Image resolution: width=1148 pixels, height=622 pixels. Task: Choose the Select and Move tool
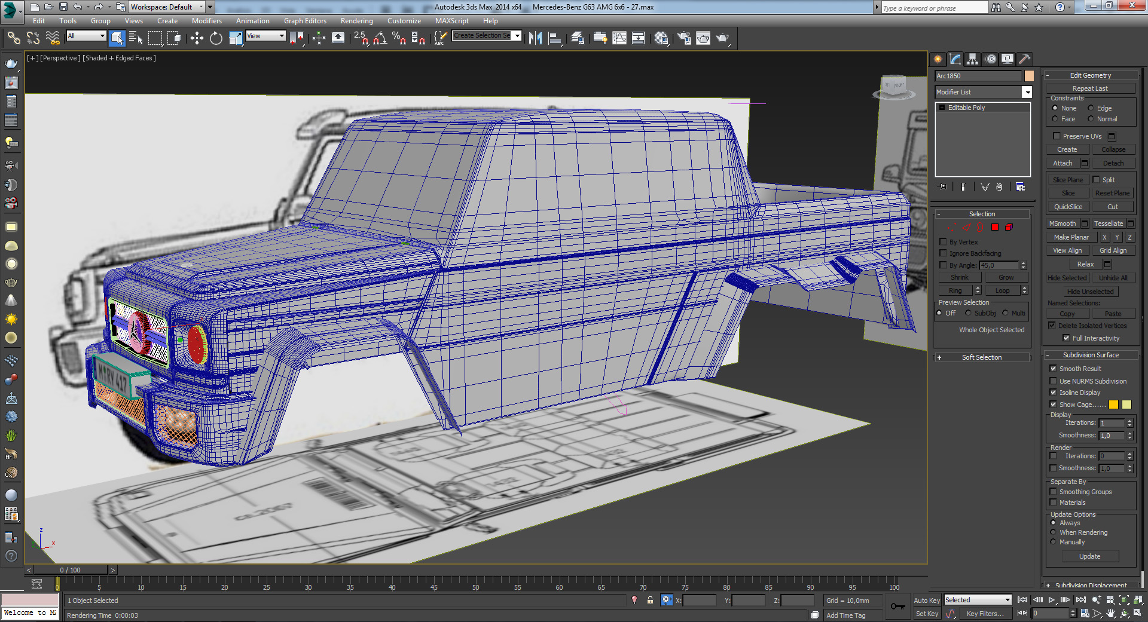[197, 38]
